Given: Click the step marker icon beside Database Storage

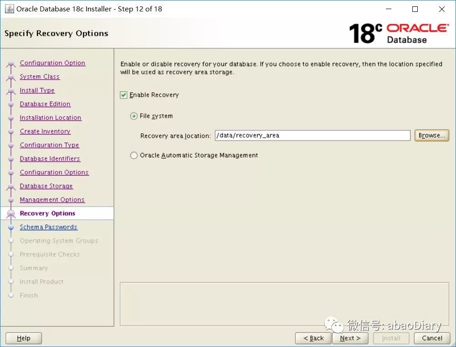Looking at the screenshot, I should pyautogui.click(x=11, y=186).
